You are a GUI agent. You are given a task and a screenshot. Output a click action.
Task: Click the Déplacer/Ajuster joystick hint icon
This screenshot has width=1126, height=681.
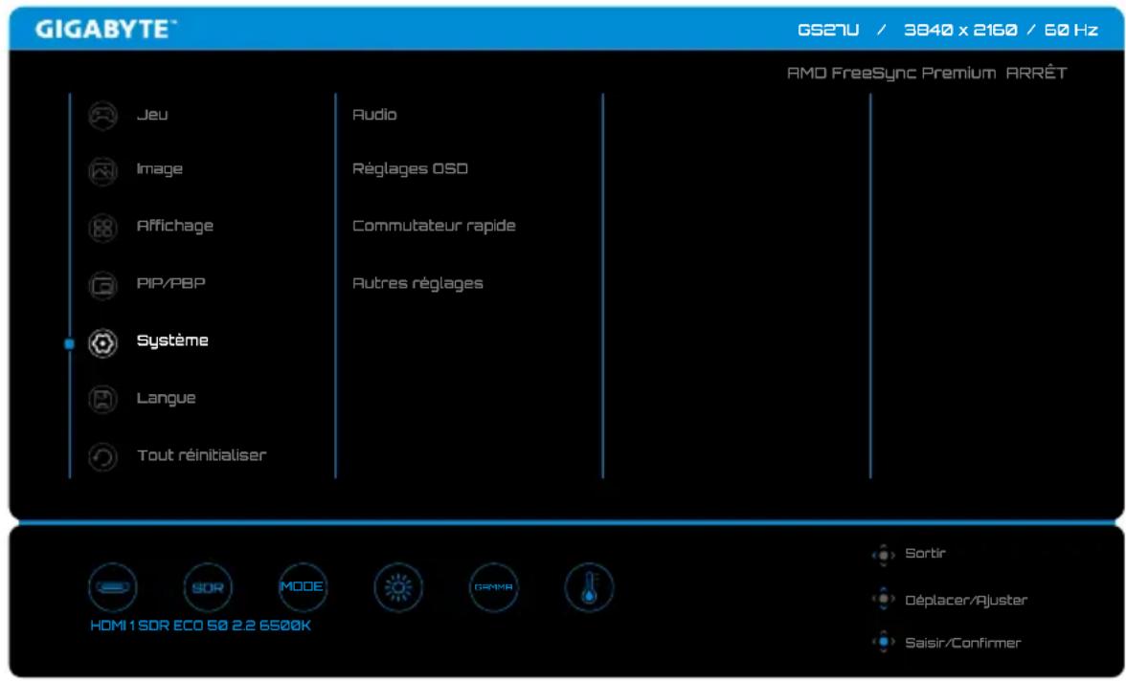[883, 599]
